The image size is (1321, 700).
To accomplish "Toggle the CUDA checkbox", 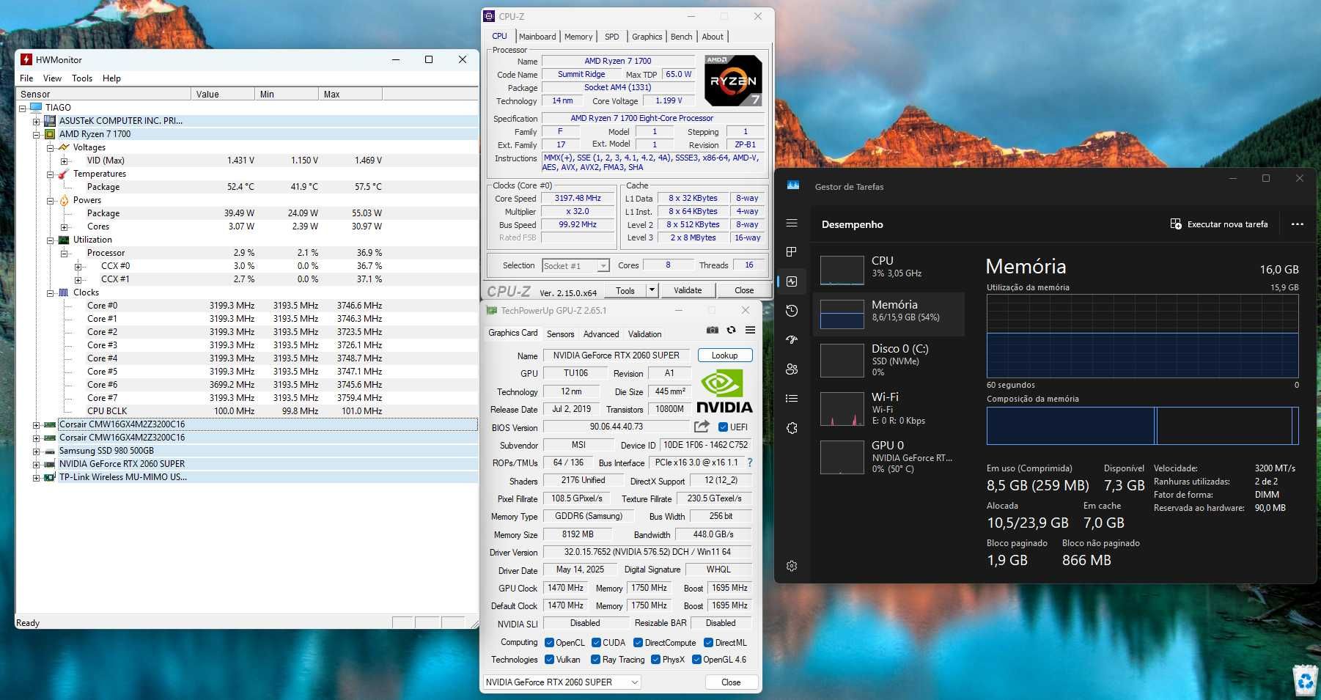I will point(596,643).
